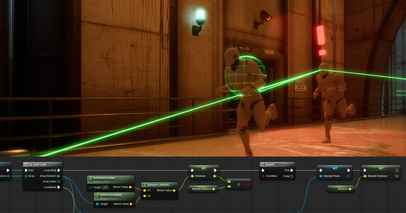Click the Completed execution pin
This screenshot has height=213, width=406.
point(59,187)
